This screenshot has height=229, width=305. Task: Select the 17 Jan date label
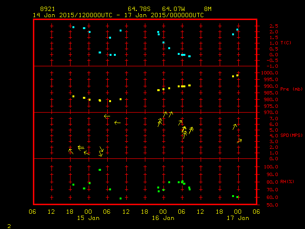click(237, 218)
